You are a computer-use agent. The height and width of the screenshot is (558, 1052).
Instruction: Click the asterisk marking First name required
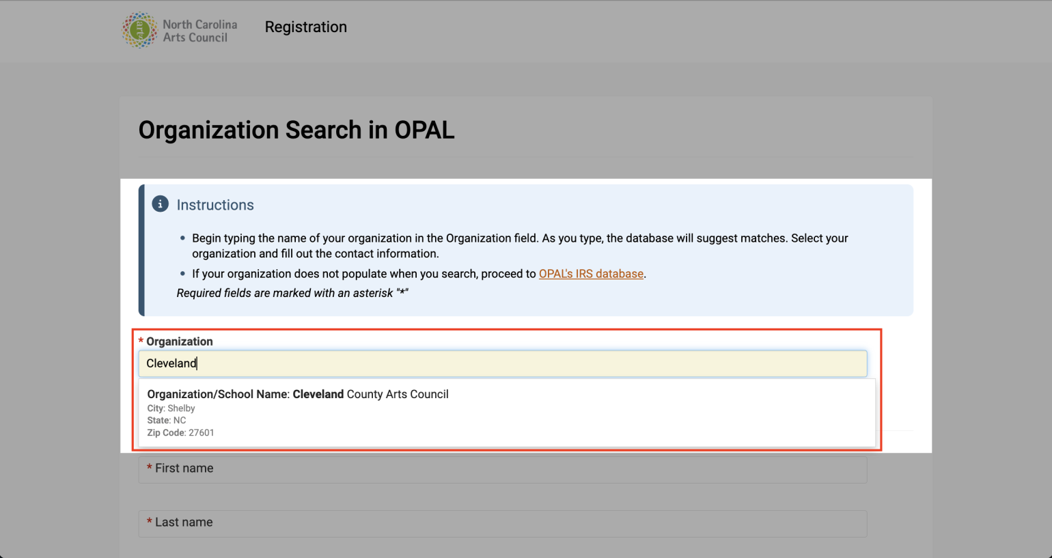pyautogui.click(x=150, y=468)
